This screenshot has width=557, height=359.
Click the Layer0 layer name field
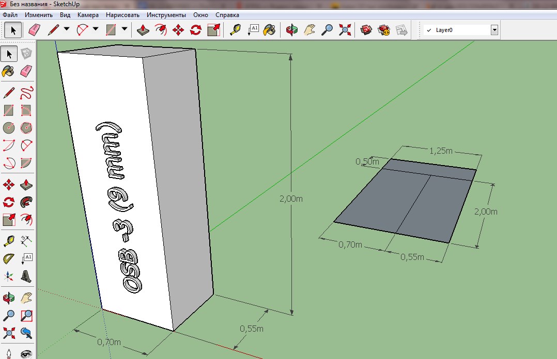(457, 30)
